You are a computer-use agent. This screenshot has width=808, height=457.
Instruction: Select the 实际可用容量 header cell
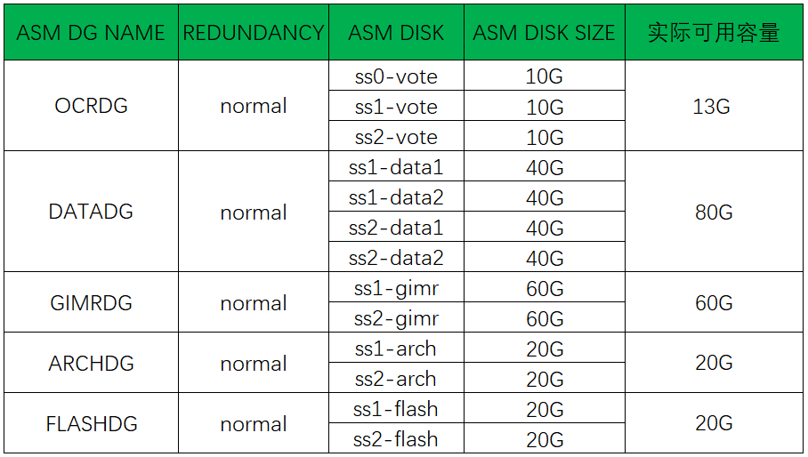714,32
